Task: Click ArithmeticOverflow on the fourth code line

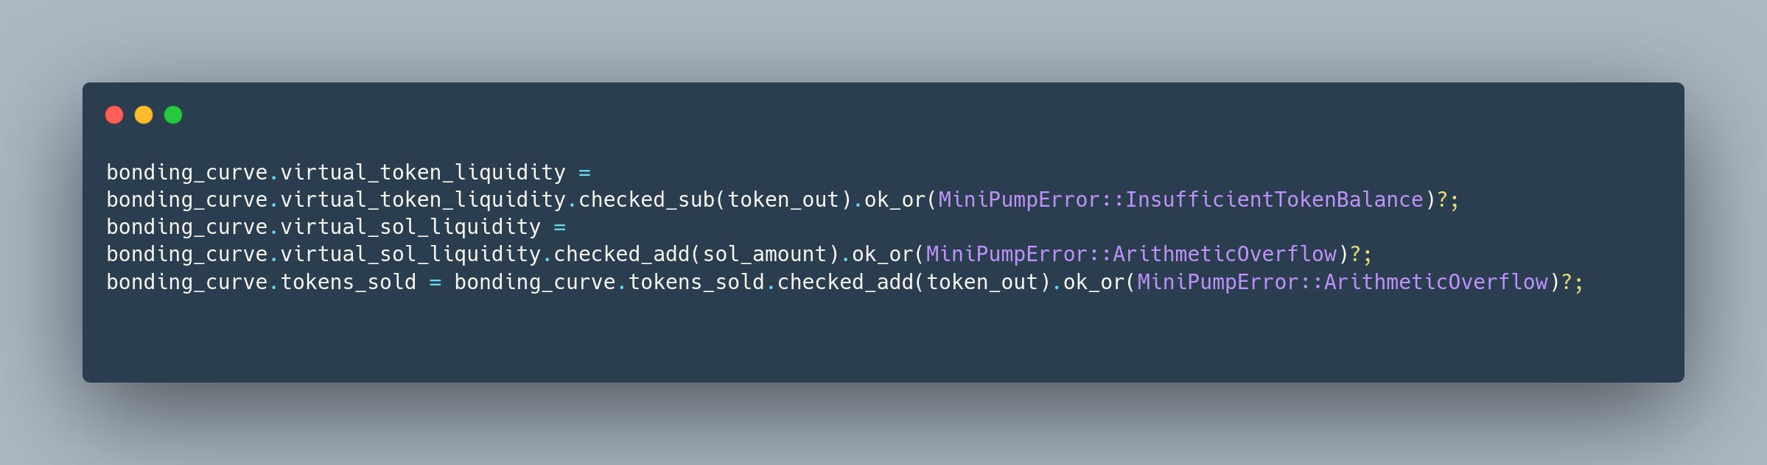Action: click(x=1224, y=254)
